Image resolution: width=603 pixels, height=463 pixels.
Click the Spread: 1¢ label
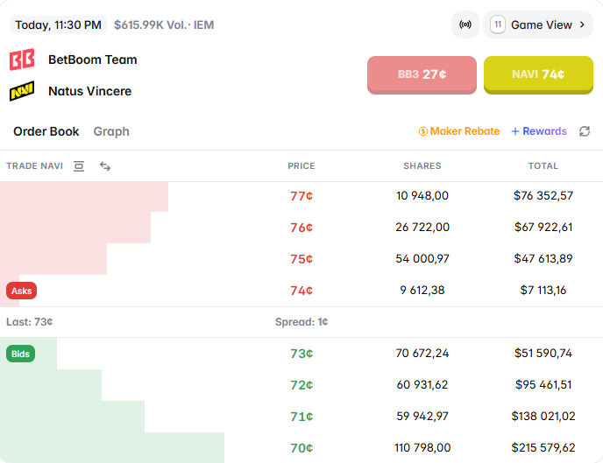click(x=301, y=322)
